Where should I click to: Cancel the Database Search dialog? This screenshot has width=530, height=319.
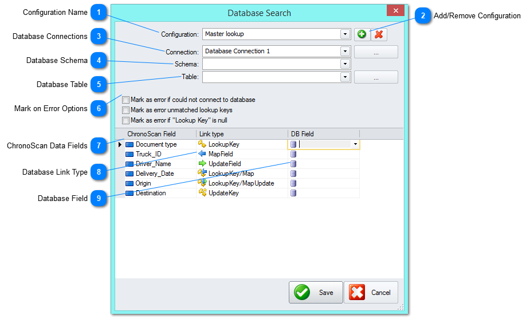[x=371, y=292]
